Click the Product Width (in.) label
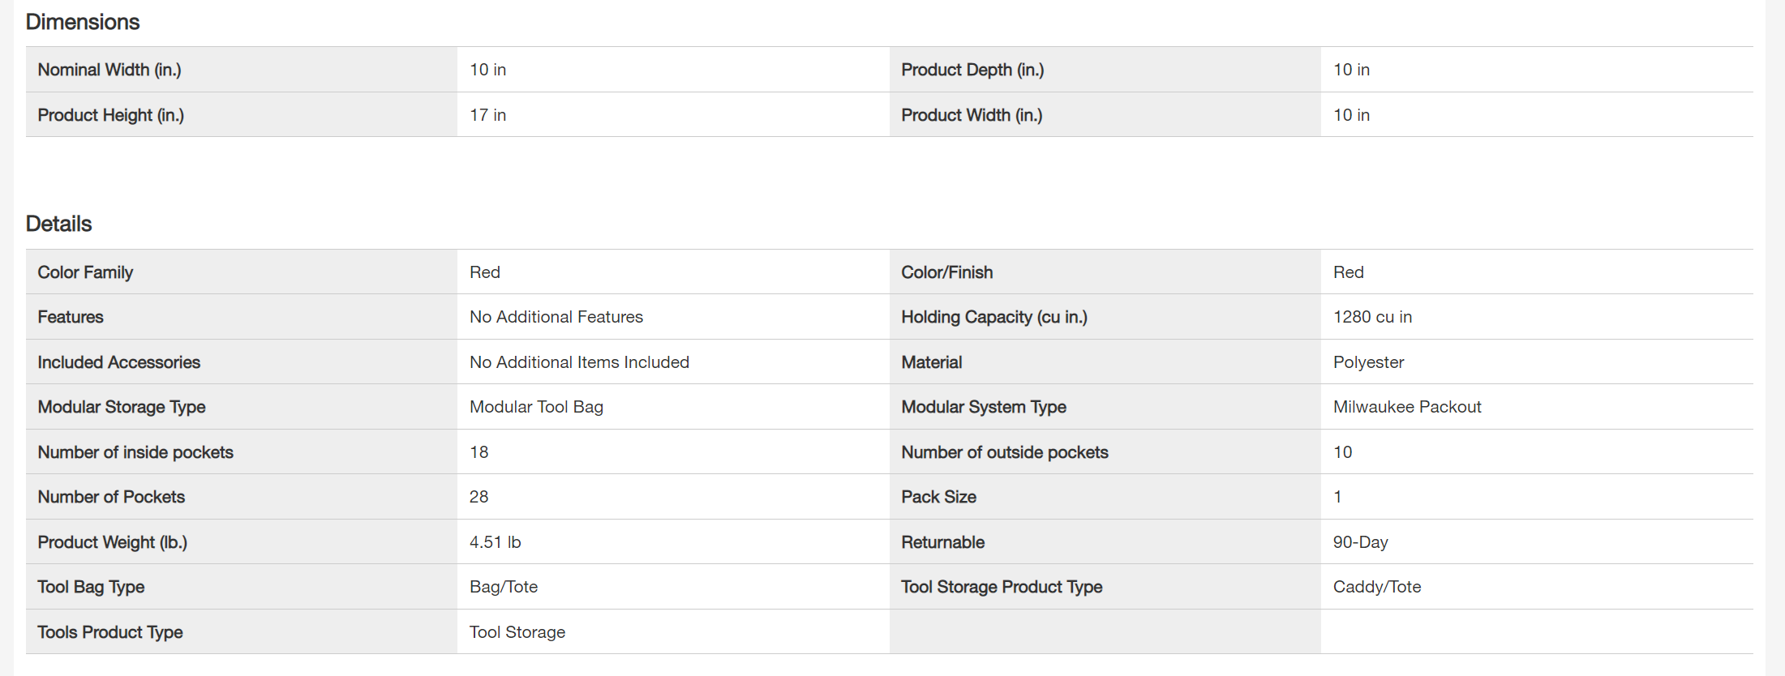This screenshot has height=676, width=1785. coord(972,115)
